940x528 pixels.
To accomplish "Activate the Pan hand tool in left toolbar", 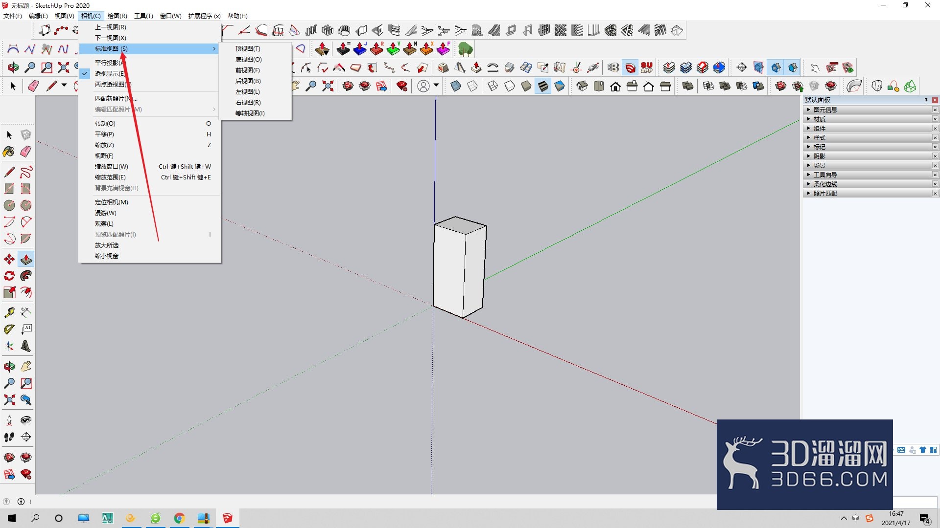I will click(x=26, y=366).
